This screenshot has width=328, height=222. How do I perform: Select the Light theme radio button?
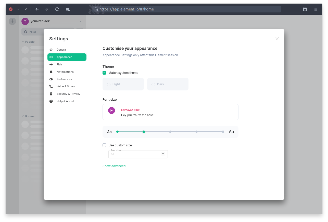click(x=109, y=84)
